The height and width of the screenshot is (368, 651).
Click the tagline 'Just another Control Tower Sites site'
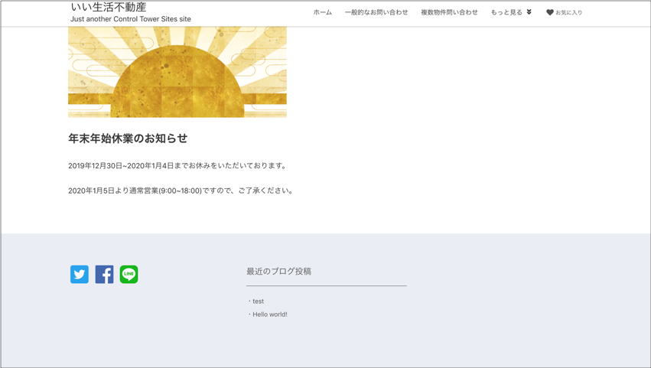point(131,19)
